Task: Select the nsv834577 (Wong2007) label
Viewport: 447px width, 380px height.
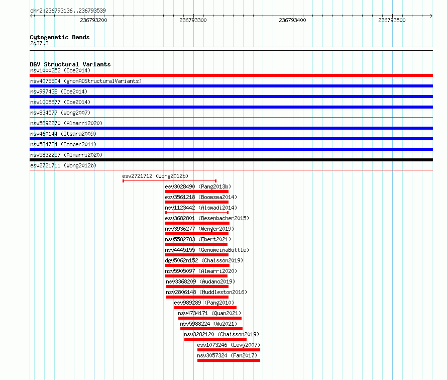Action: 60,113
